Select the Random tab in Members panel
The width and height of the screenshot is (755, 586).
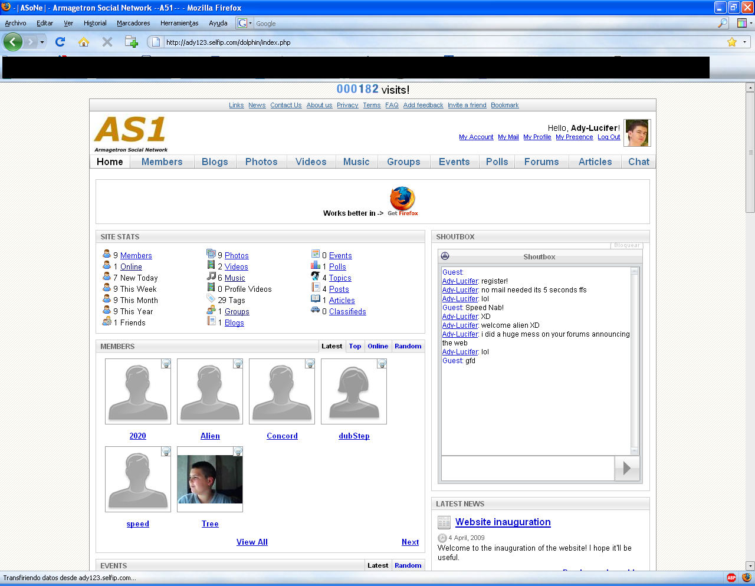[x=408, y=346]
